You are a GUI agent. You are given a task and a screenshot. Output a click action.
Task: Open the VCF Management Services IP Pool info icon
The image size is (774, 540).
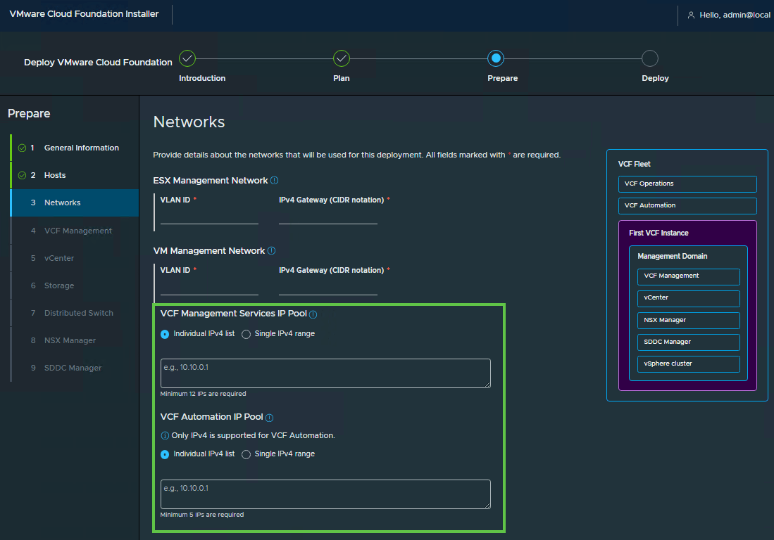(313, 314)
